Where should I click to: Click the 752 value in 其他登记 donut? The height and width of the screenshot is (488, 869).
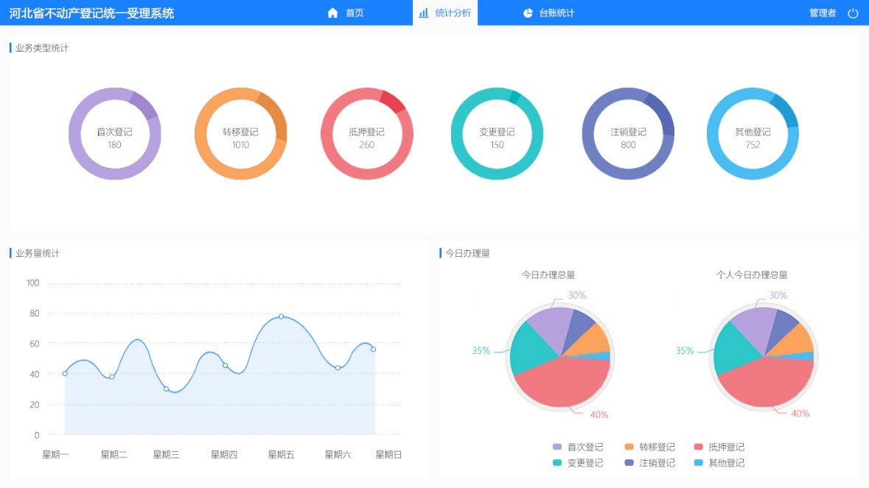tap(753, 145)
